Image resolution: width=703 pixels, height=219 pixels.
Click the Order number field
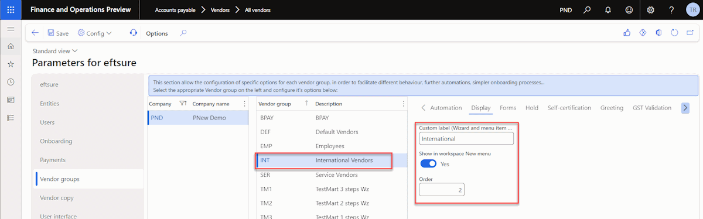(x=442, y=190)
